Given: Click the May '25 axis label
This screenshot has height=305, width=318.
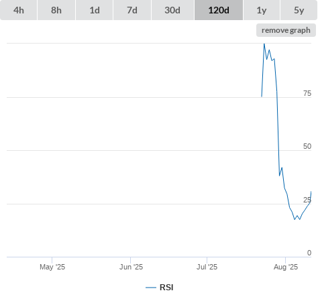Looking at the screenshot, I should [52, 267].
